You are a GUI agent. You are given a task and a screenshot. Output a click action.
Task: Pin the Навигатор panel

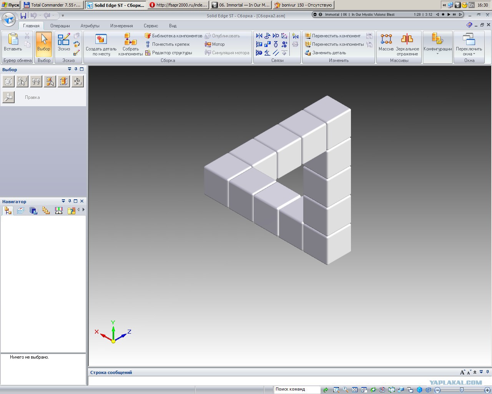[x=70, y=201]
